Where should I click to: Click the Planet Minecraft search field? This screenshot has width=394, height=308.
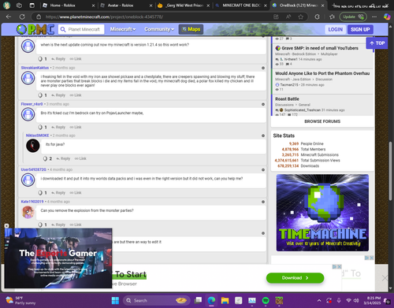[x=81, y=29]
